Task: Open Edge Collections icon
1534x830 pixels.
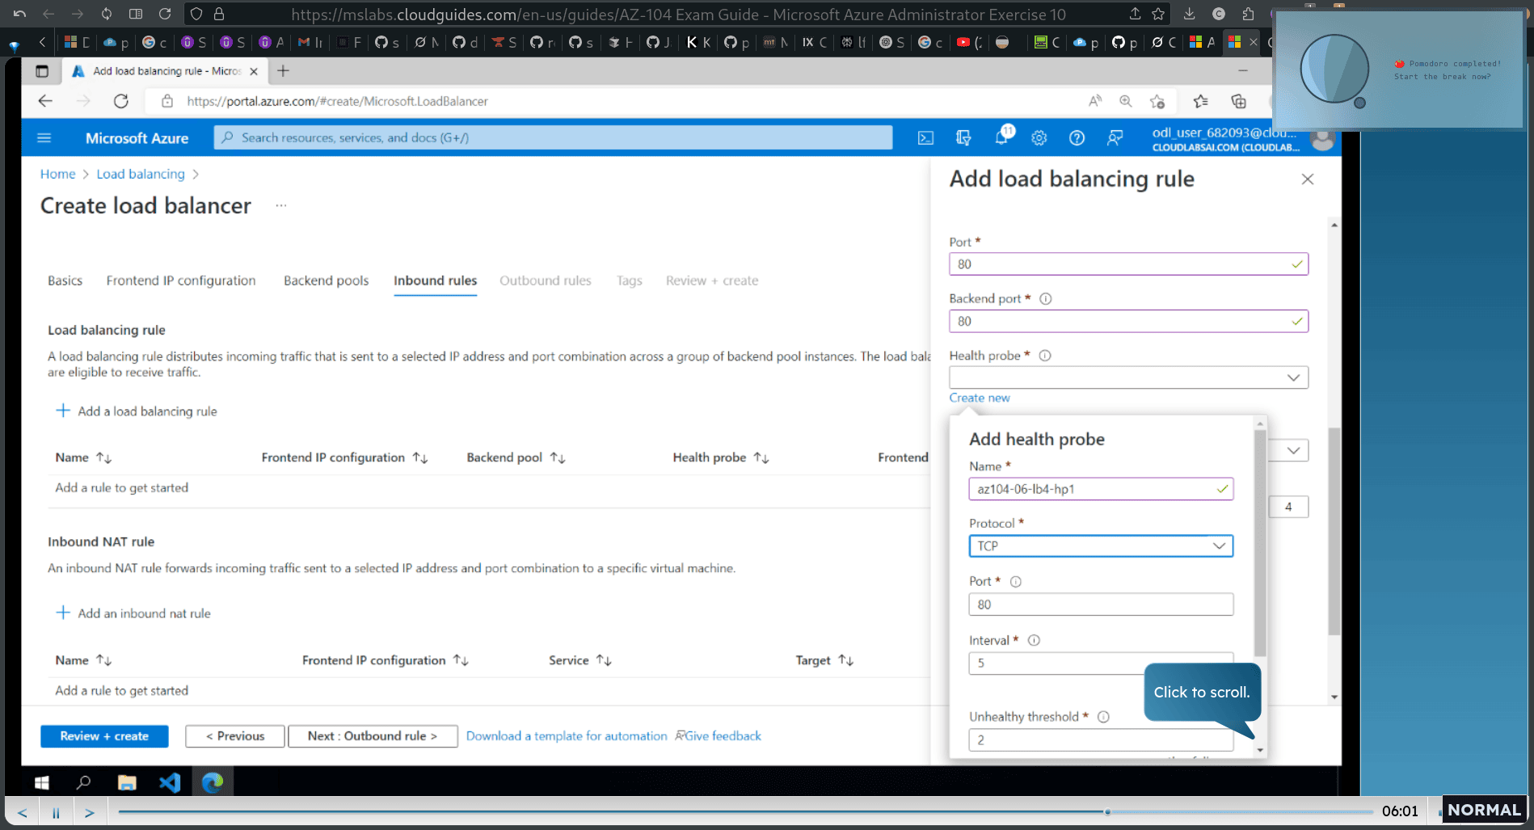Action: pyautogui.click(x=1238, y=101)
